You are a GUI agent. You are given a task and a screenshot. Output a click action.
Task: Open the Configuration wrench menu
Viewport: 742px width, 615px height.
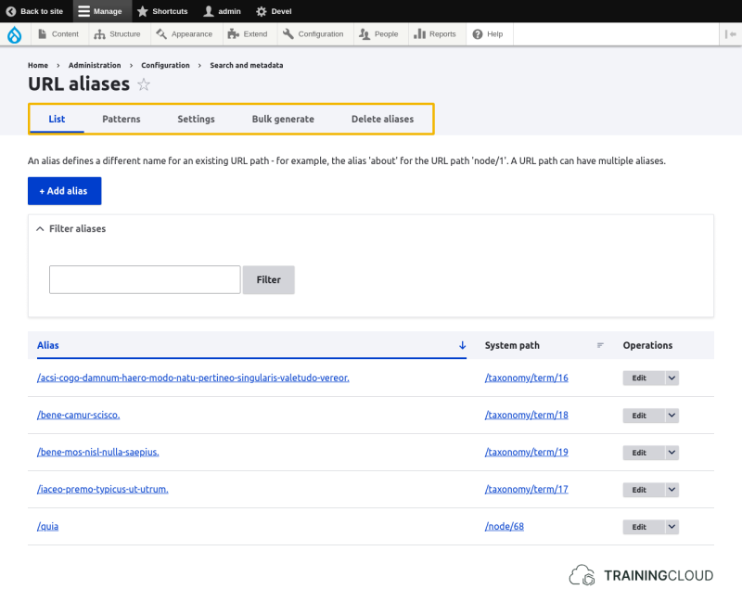[313, 34]
